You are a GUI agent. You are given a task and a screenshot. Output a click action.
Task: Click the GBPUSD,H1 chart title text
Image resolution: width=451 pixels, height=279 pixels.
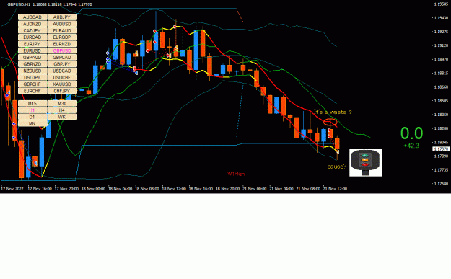[19, 4]
